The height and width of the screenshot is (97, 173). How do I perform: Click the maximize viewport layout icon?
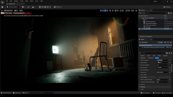(136, 11)
